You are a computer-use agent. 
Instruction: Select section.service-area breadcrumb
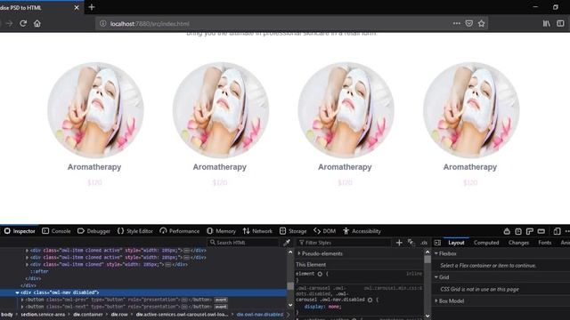pos(43,314)
